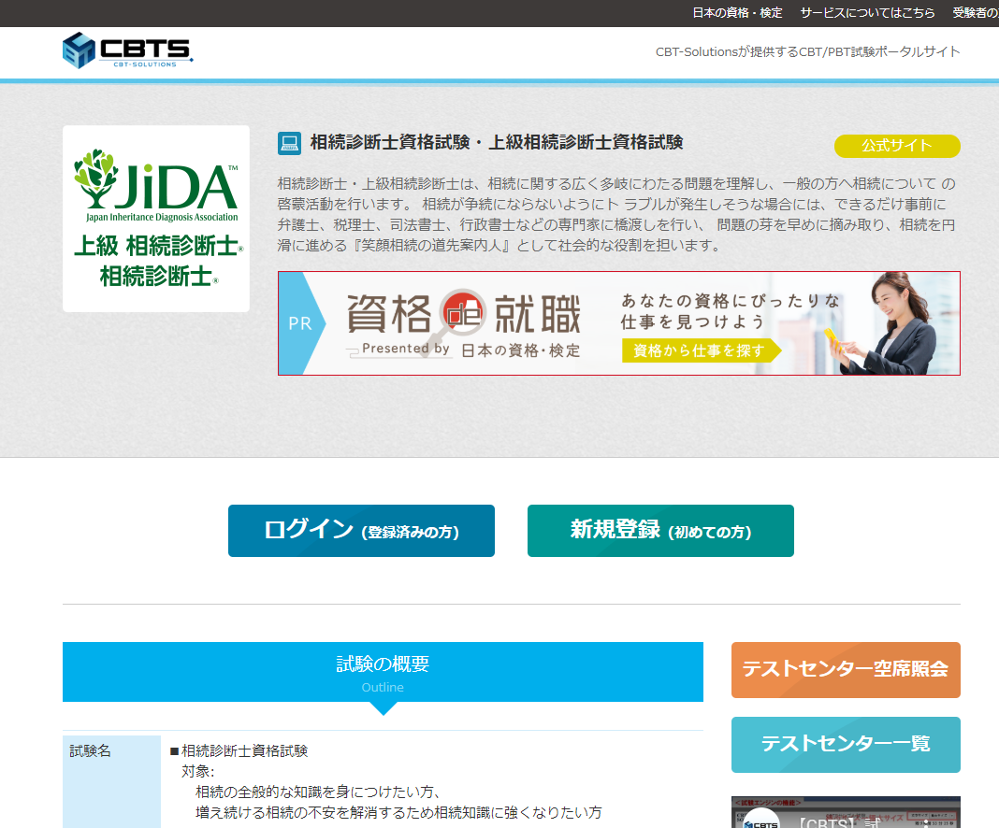This screenshot has height=828, width=999.
Task: Click the down arrow under 試験の概要
Action: [x=383, y=708]
